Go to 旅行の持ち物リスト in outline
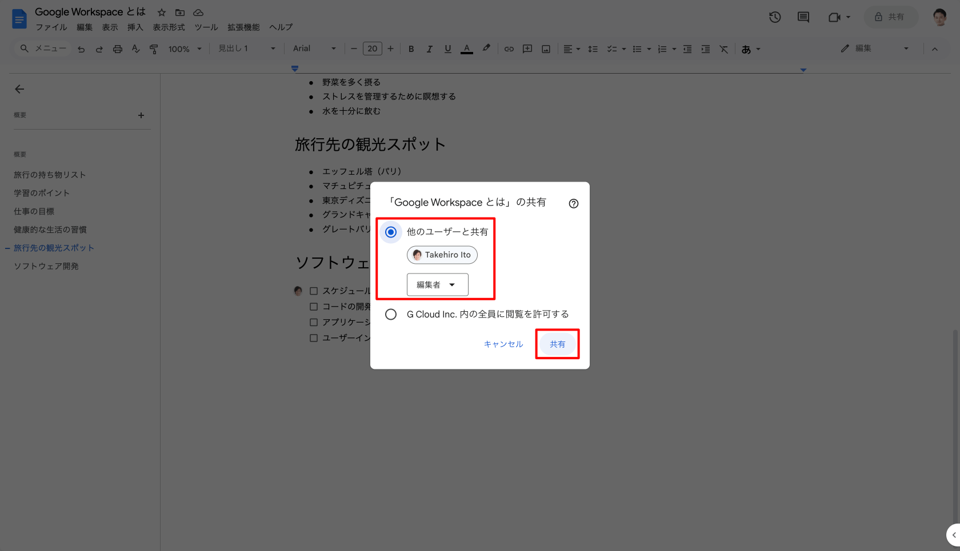Screen dimensions: 960x551 pyautogui.click(x=50, y=175)
